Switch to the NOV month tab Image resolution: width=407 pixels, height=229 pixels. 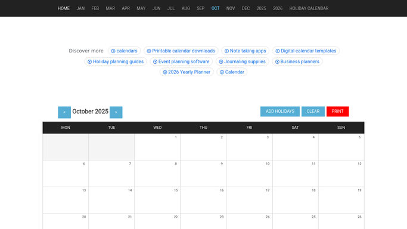pyautogui.click(x=231, y=8)
